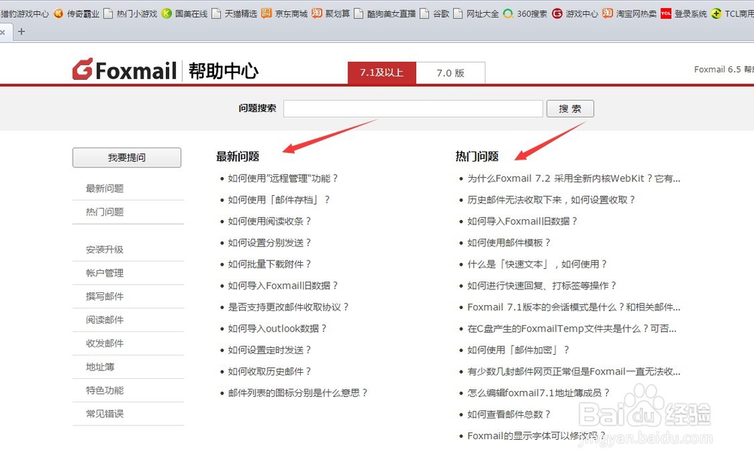Screen dimensions: 754x464
Task: Open question 如何设置定时发送?
Action: coord(269,350)
